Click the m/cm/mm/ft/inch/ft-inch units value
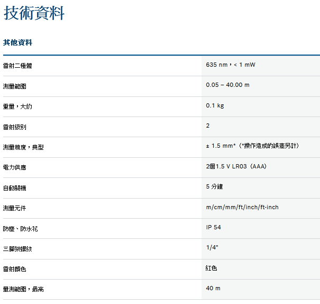320x304 pixels. tap(242, 207)
